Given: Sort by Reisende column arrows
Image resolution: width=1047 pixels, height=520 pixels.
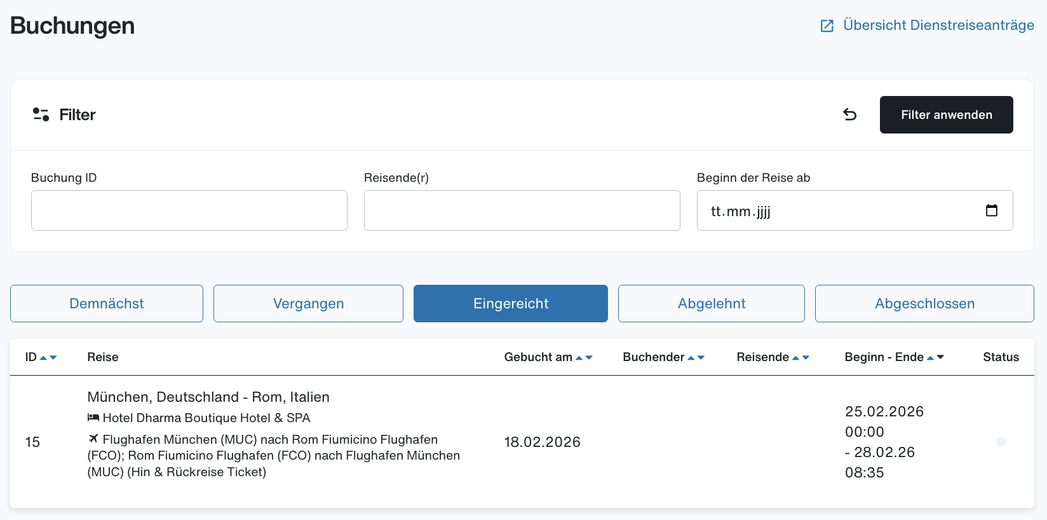Looking at the screenshot, I should click(801, 358).
